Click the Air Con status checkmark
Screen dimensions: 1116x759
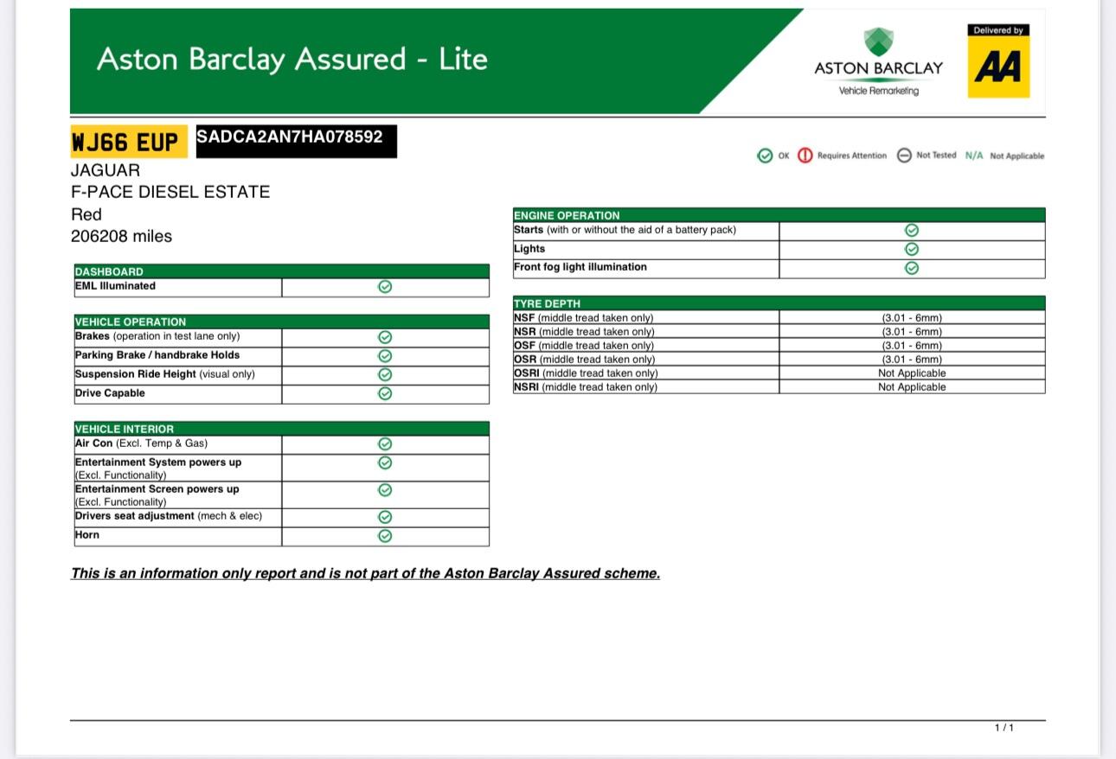point(385,443)
